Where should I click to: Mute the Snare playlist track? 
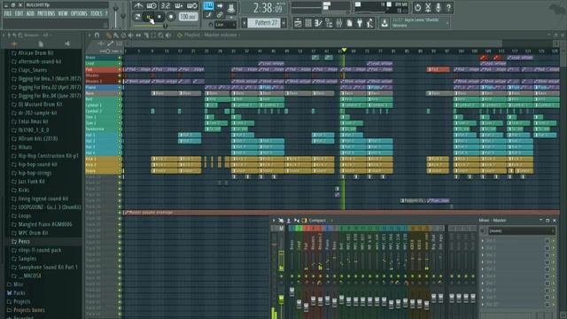tap(120, 171)
